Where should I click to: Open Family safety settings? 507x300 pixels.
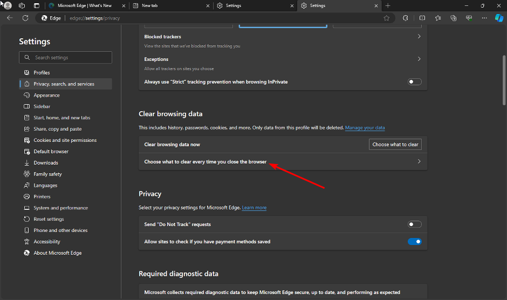66,174
